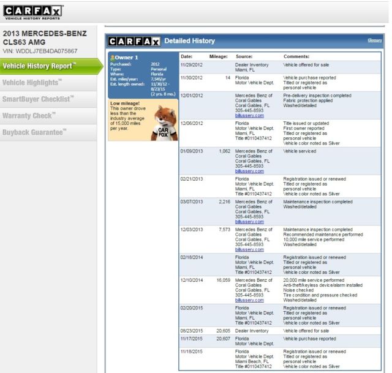Open billussery.com link in 12/10/2014 row
Image resolution: width=392 pixels, height=373 pixels.
[249, 300]
